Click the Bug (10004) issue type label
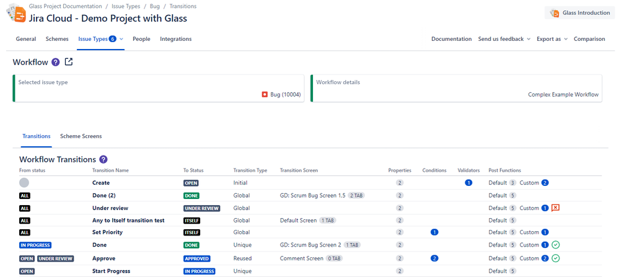 tap(286, 95)
